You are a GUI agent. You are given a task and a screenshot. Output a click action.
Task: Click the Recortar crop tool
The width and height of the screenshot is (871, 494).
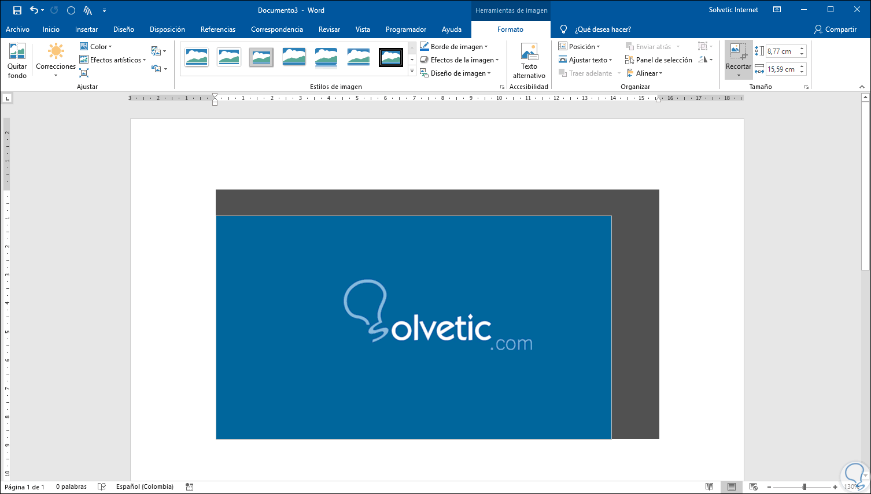(739, 55)
